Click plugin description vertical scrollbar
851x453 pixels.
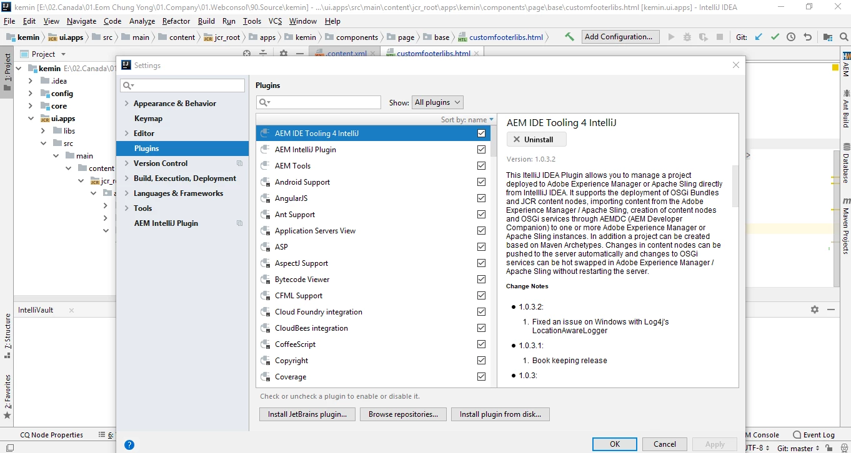(735, 185)
